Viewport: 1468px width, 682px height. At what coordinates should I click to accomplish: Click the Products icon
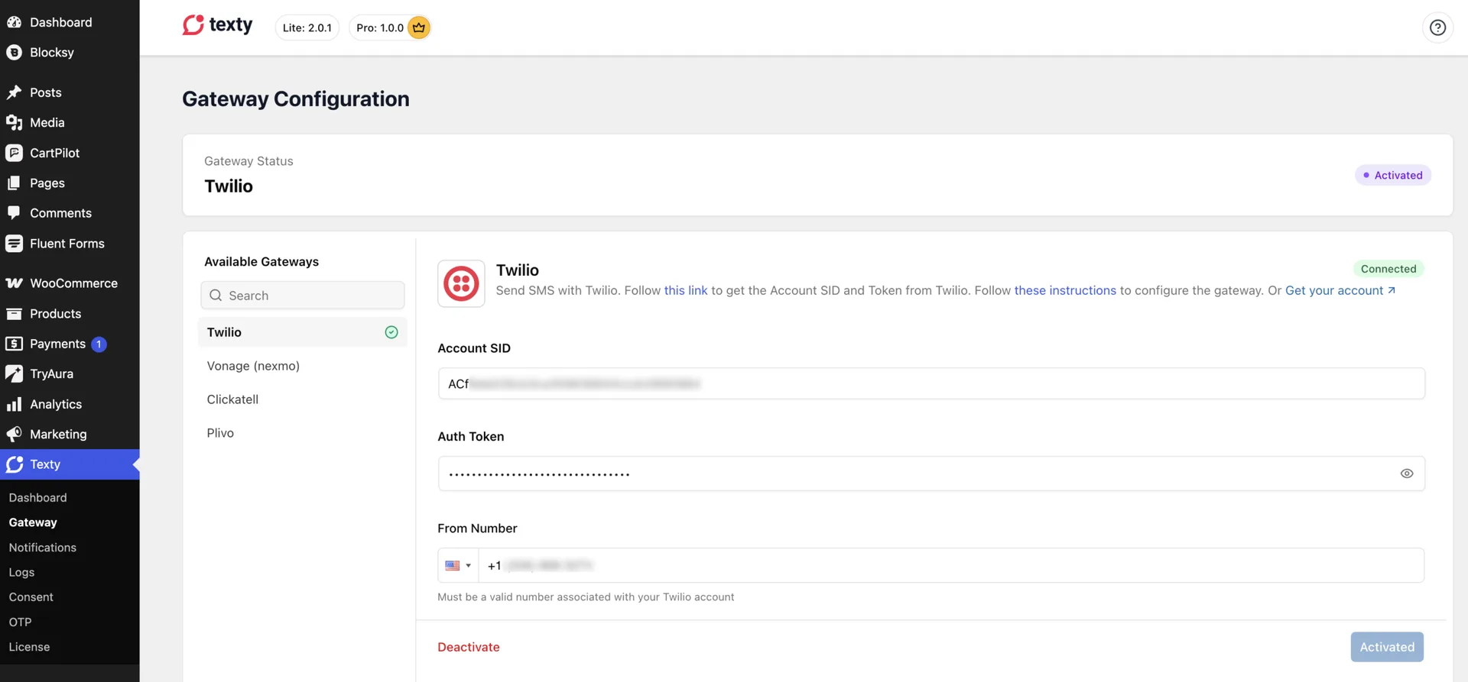click(14, 314)
